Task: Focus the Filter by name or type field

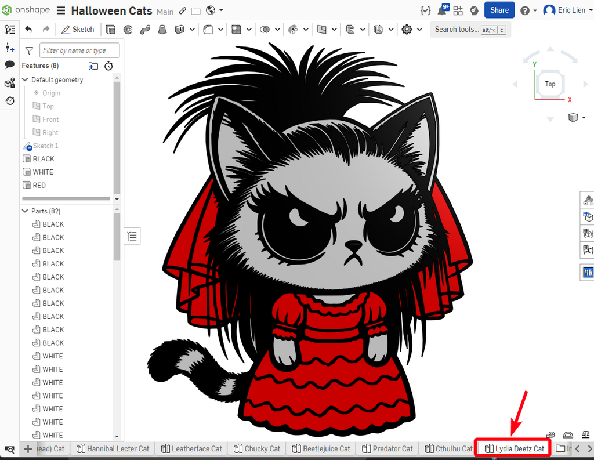Action: pyautogui.click(x=79, y=50)
